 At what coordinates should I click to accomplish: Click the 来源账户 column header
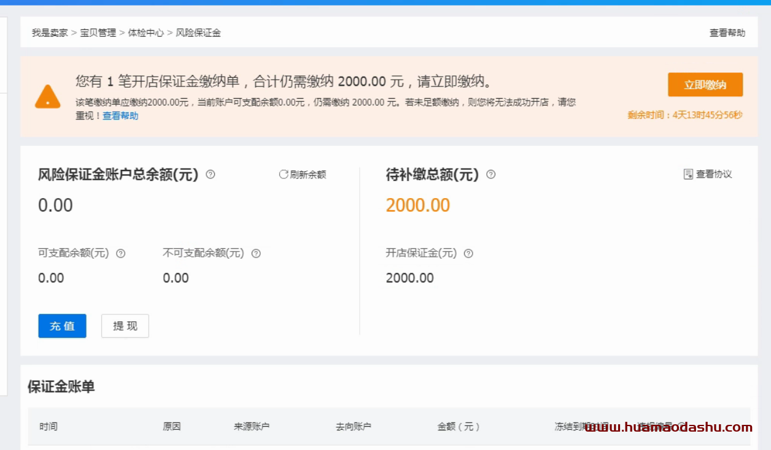point(252,427)
